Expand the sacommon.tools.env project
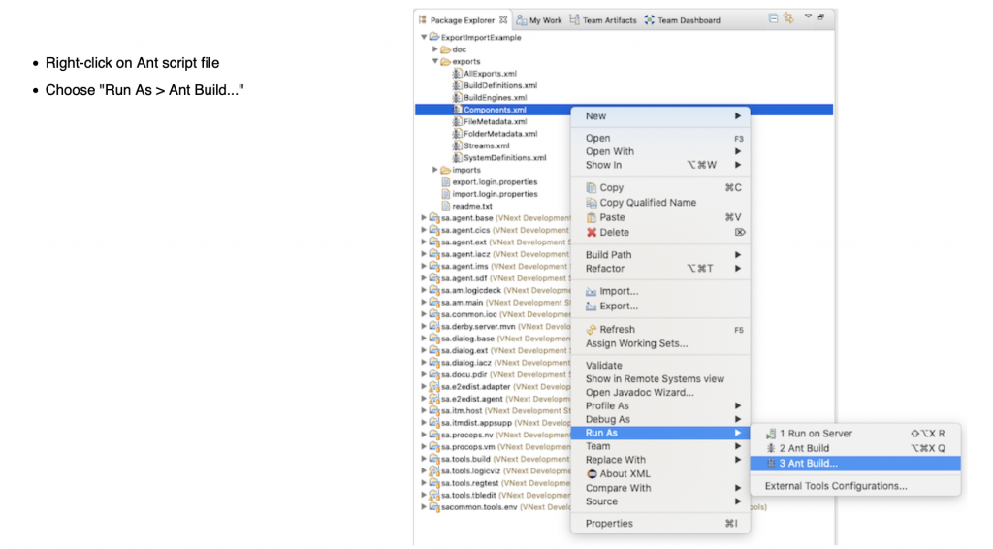Viewport: 993px width, 549px height. [x=424, y=506]
